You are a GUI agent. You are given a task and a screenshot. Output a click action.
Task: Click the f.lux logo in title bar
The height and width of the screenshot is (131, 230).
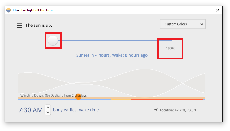tap(9, 10)
